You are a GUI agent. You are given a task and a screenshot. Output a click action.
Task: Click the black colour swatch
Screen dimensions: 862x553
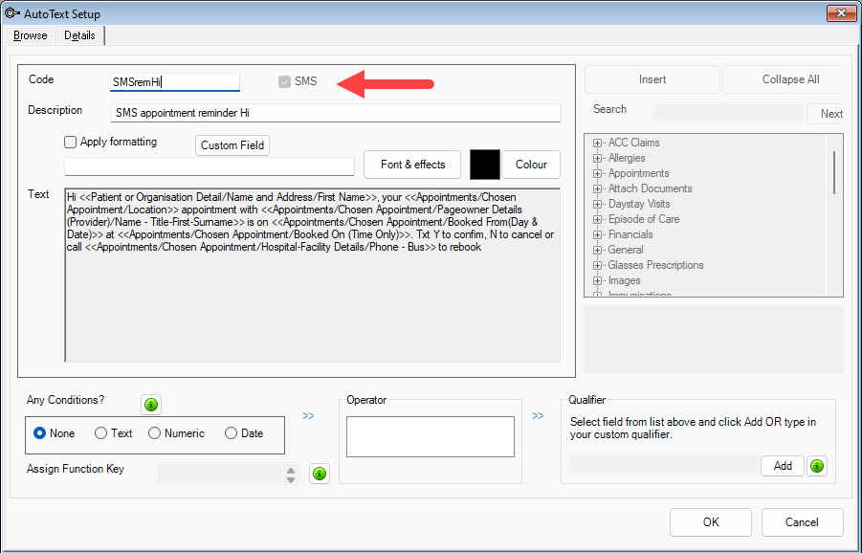pyautogui.click(x=485, y=165)
